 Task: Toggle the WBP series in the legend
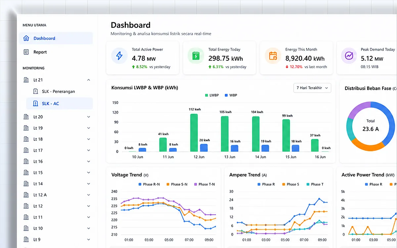[x=231, y=95]
